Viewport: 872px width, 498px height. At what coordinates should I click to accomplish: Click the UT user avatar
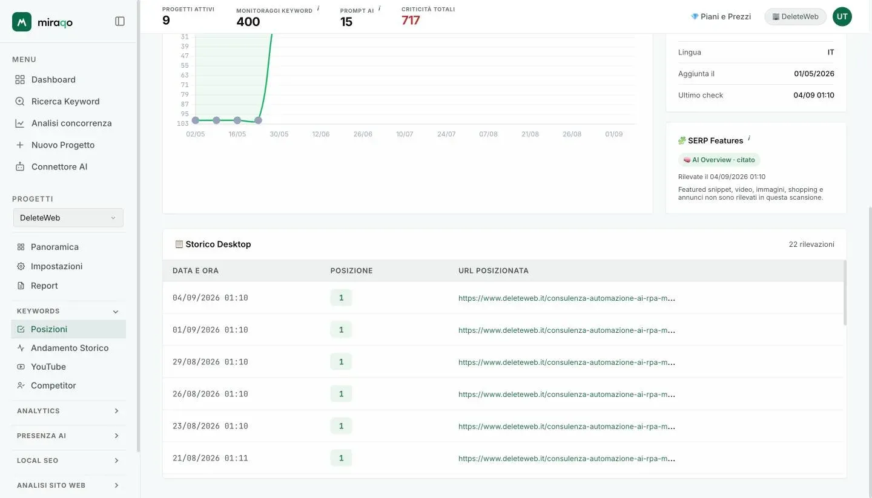(842, 16)
